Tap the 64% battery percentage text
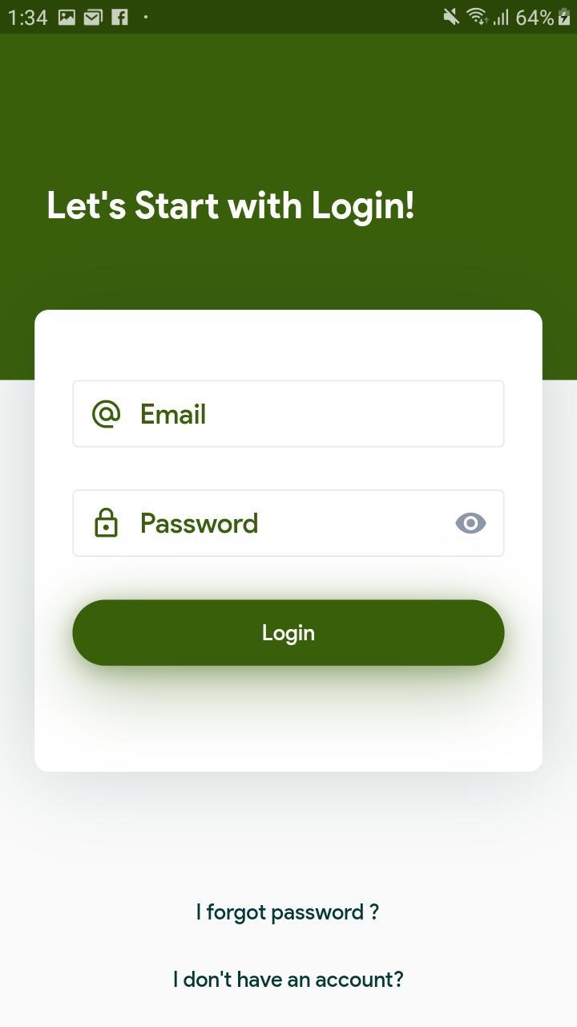 (535, 17)
